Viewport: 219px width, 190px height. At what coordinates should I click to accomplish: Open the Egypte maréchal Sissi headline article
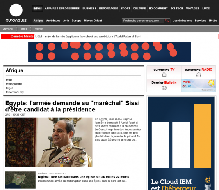pos(72,106)
